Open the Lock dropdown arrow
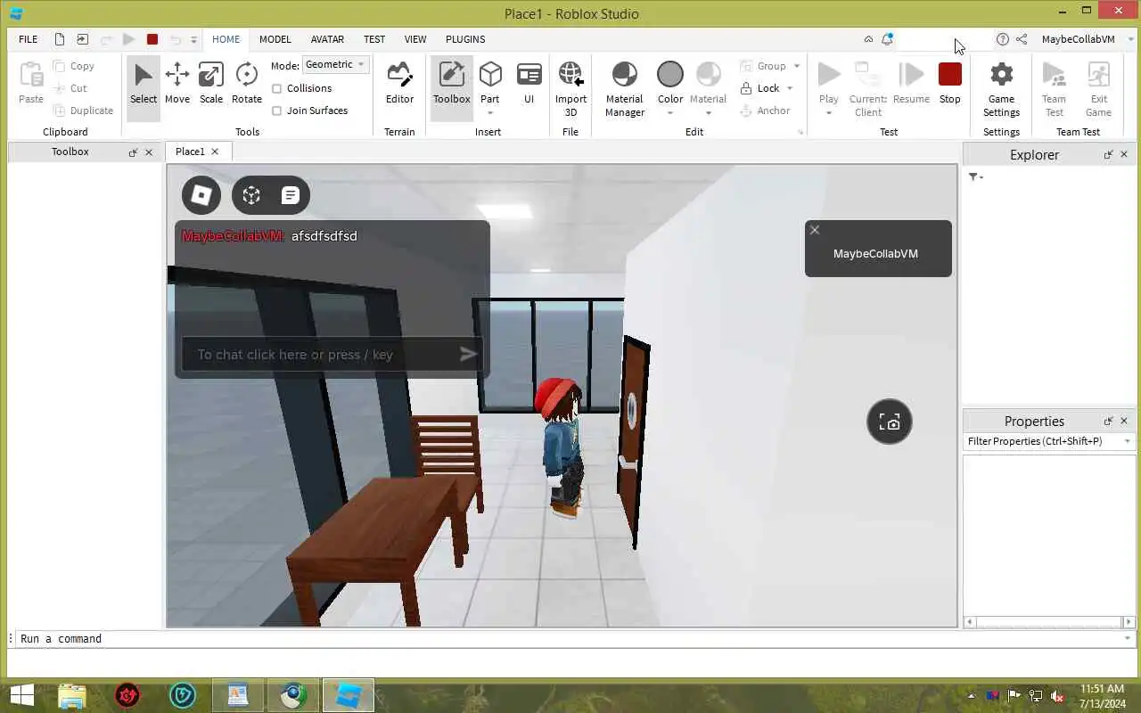The image size is (1141, 713). point(790,88)
